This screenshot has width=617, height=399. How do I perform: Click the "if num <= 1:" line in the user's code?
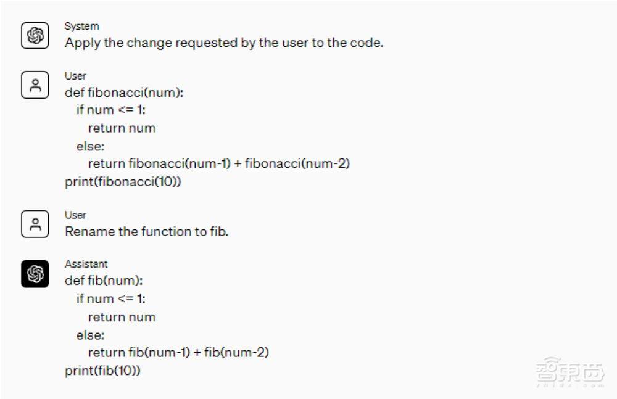point(111,110)
